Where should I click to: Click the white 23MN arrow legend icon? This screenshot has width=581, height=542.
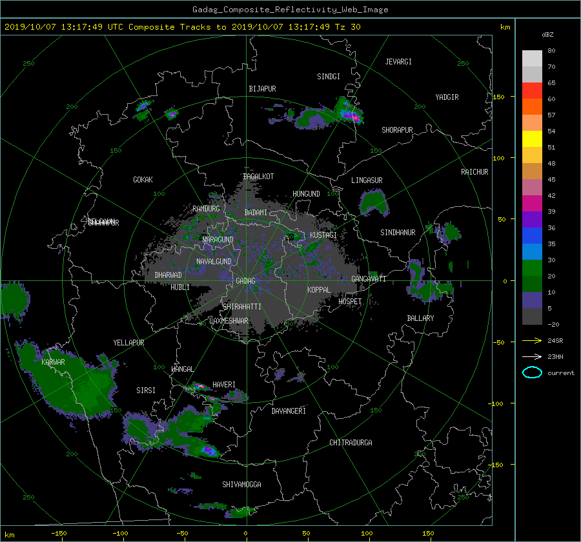[532, 356]
